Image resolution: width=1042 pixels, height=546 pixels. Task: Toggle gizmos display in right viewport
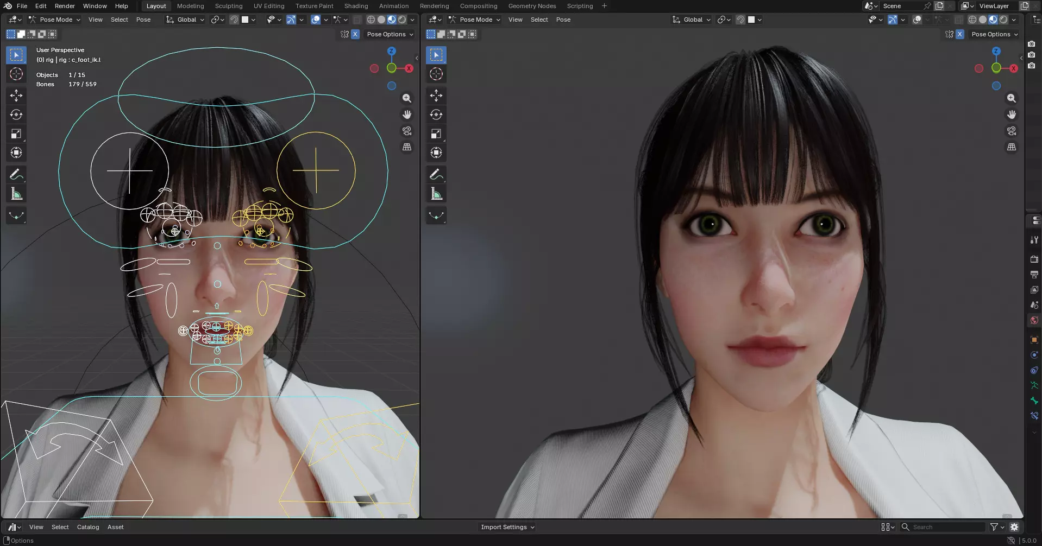point(893,20)
